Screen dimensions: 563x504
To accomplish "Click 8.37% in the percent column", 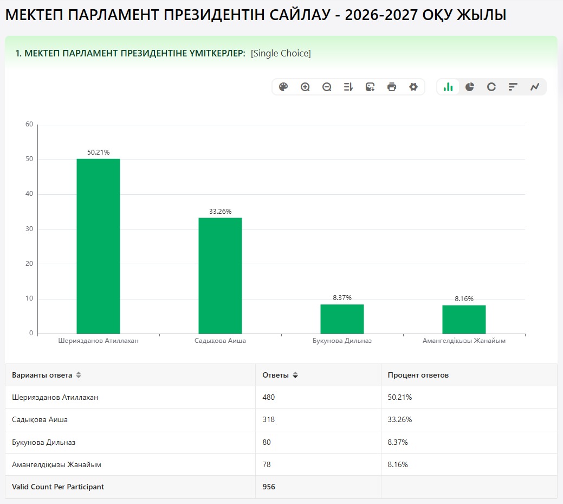I will (x=398, y=442).
